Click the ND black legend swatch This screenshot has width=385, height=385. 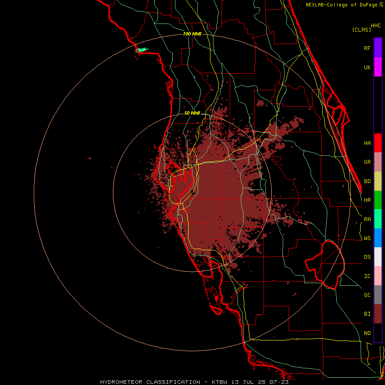click(x=378, y=333)
